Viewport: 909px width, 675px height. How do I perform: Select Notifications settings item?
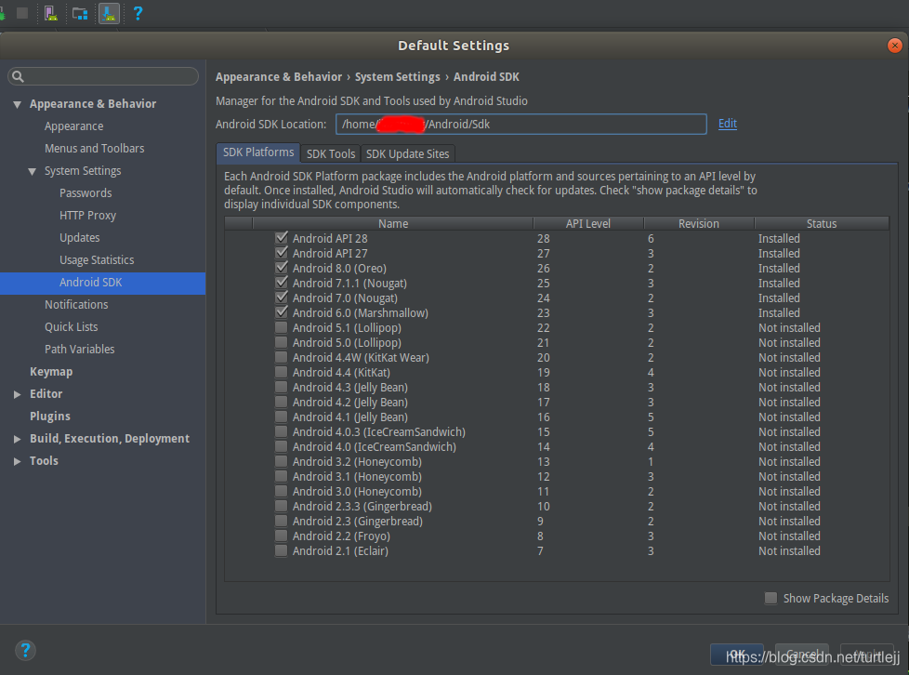76,304
